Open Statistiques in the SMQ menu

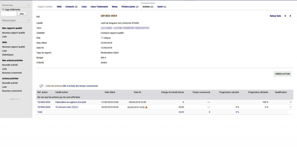(8, 55)
